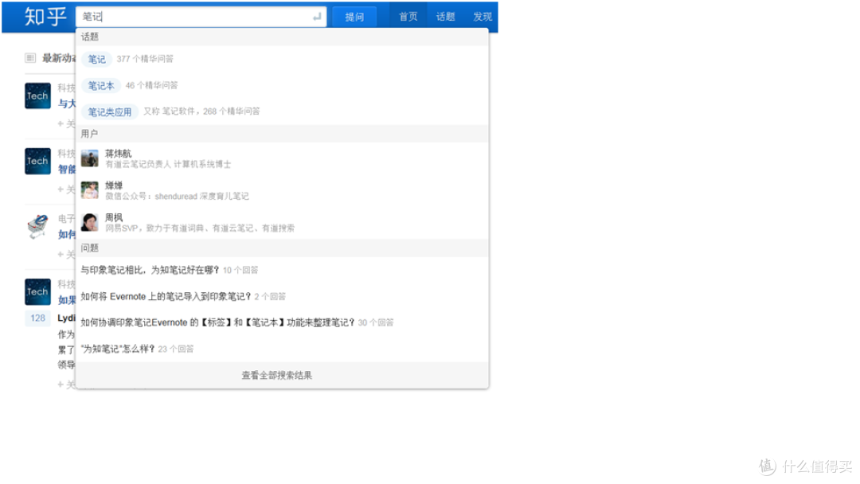Click the search box containing 笔记
Viewport: 860px width, 484px height.
[x=201, y=17]
